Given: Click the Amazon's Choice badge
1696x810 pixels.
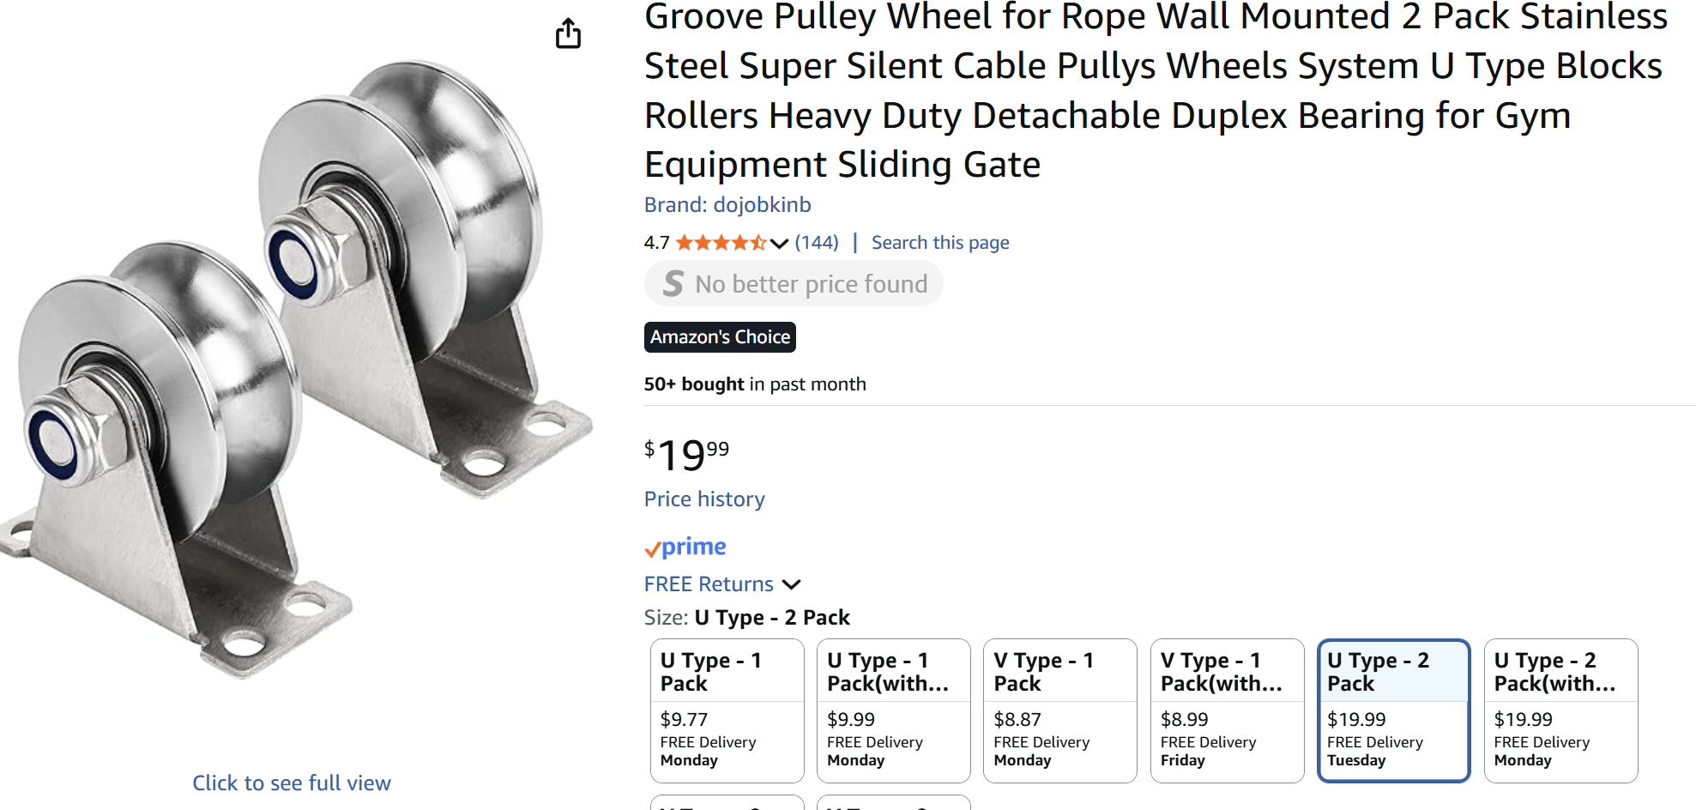Looking at the screenshot, I should [720, 336].
